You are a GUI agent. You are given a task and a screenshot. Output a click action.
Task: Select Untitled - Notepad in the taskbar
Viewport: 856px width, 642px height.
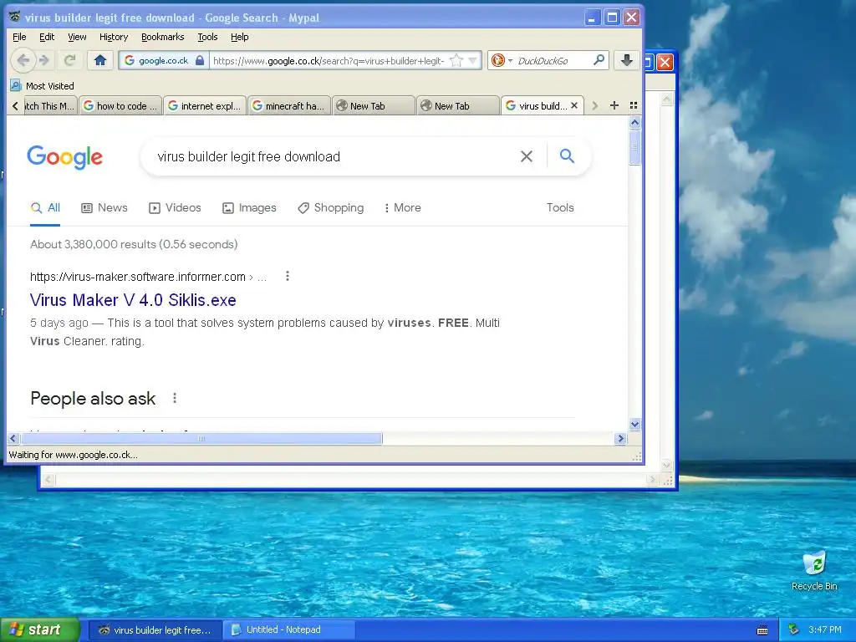[x=288, y=630]
